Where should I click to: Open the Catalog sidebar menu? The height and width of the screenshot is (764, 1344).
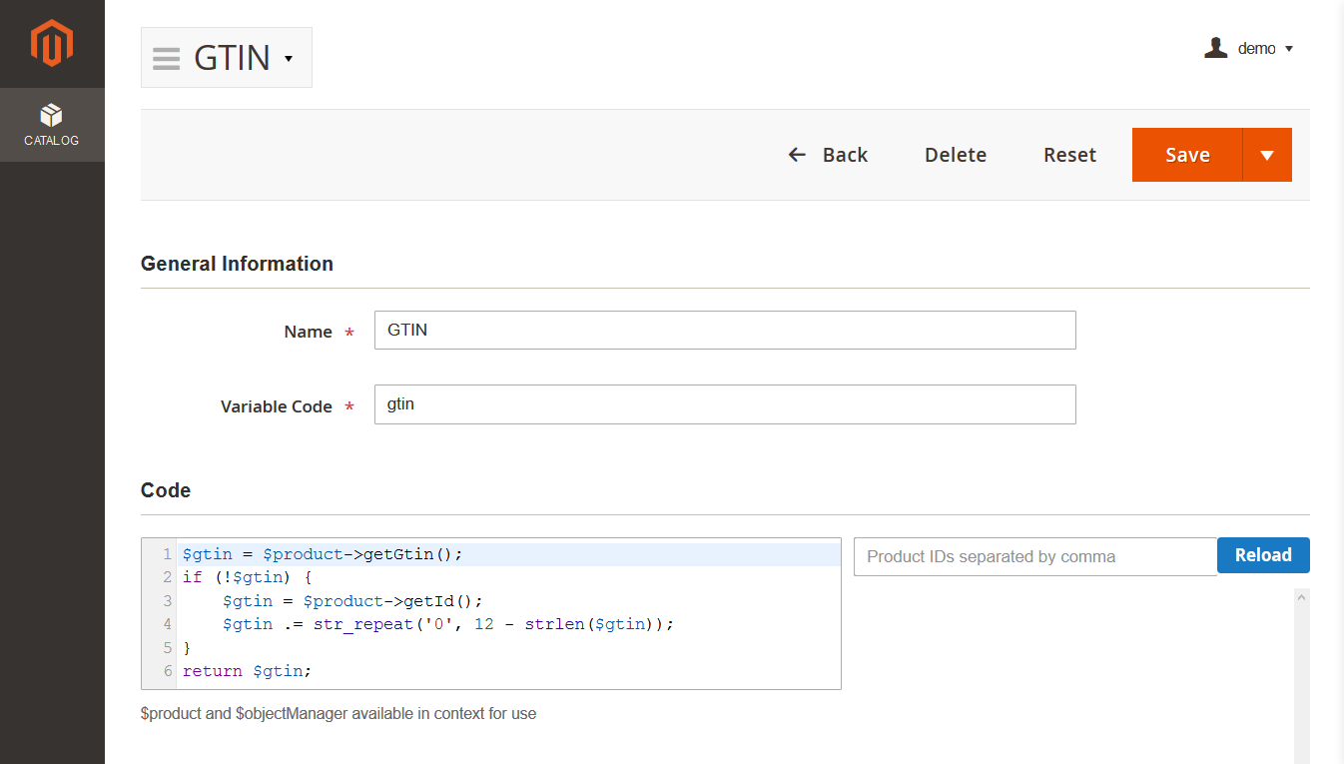52,125
